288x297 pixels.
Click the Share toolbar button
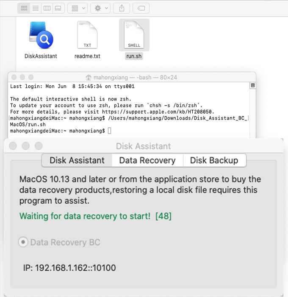tap(122, 8)
